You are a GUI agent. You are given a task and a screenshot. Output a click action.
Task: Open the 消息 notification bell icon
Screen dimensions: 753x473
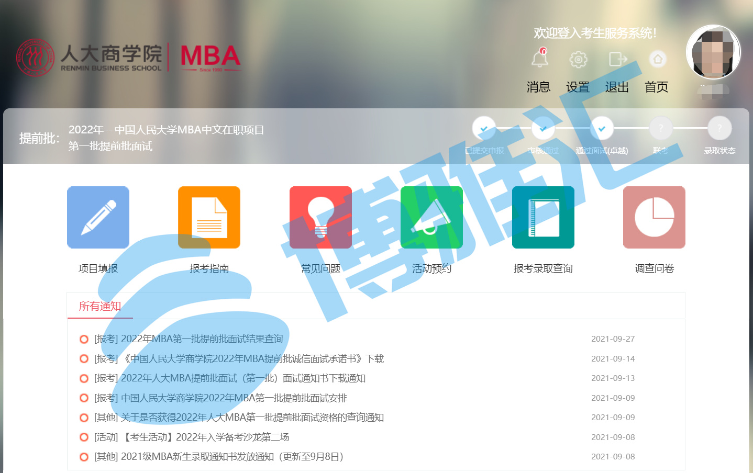[540, 58]
